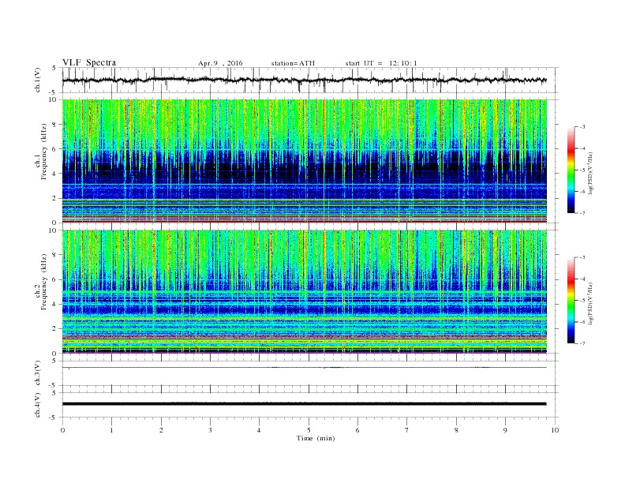Click the "start UT = 12:10:1" label
The height and width of the screenshot is (483, 625).
click(x=381, y=63)
